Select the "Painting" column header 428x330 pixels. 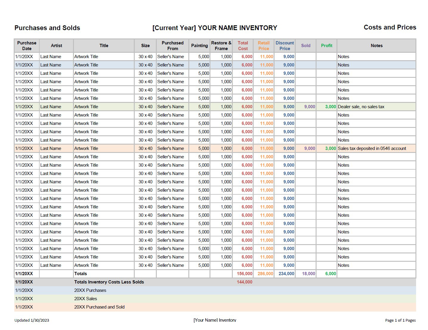199,46
